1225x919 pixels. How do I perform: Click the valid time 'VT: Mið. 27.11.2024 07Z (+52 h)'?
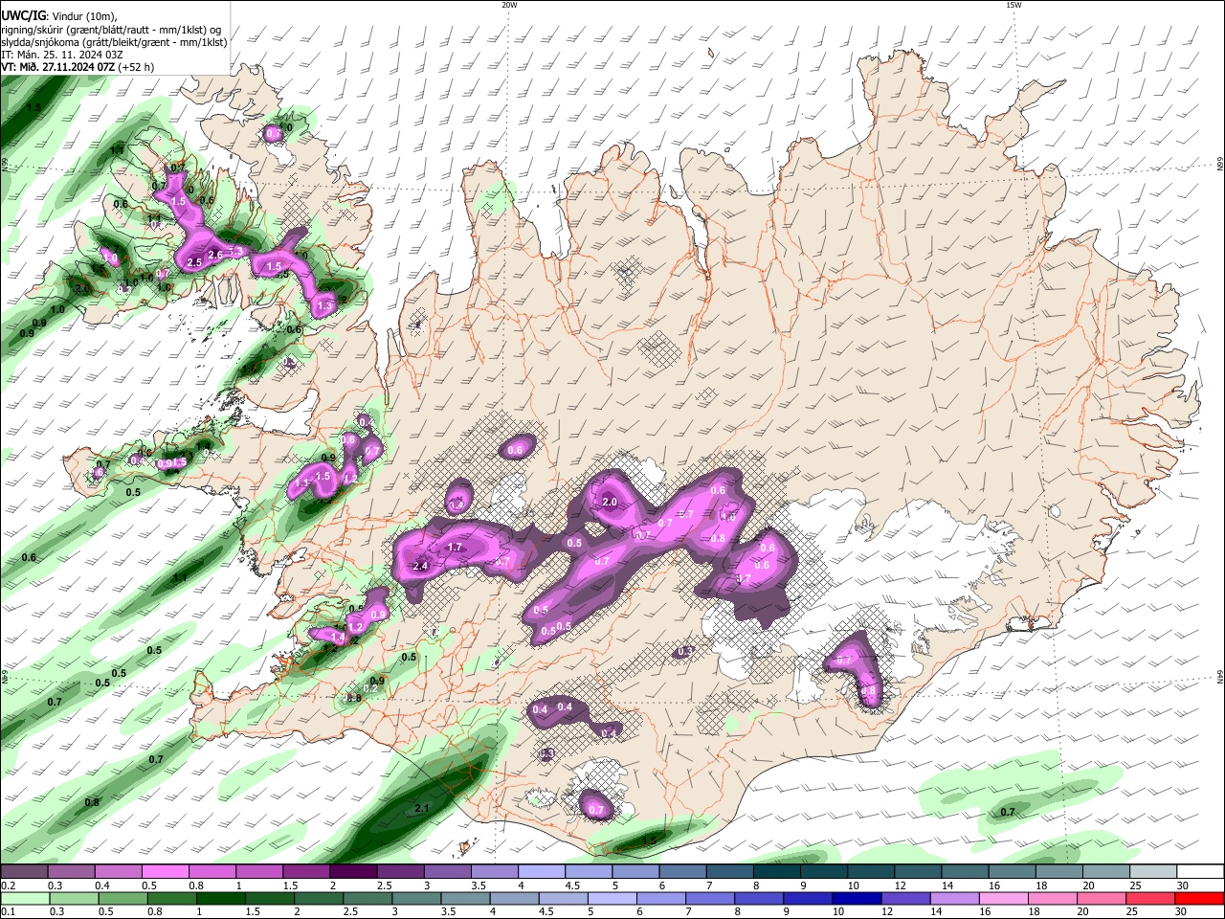pyautogui.click(x=78, y=67)
